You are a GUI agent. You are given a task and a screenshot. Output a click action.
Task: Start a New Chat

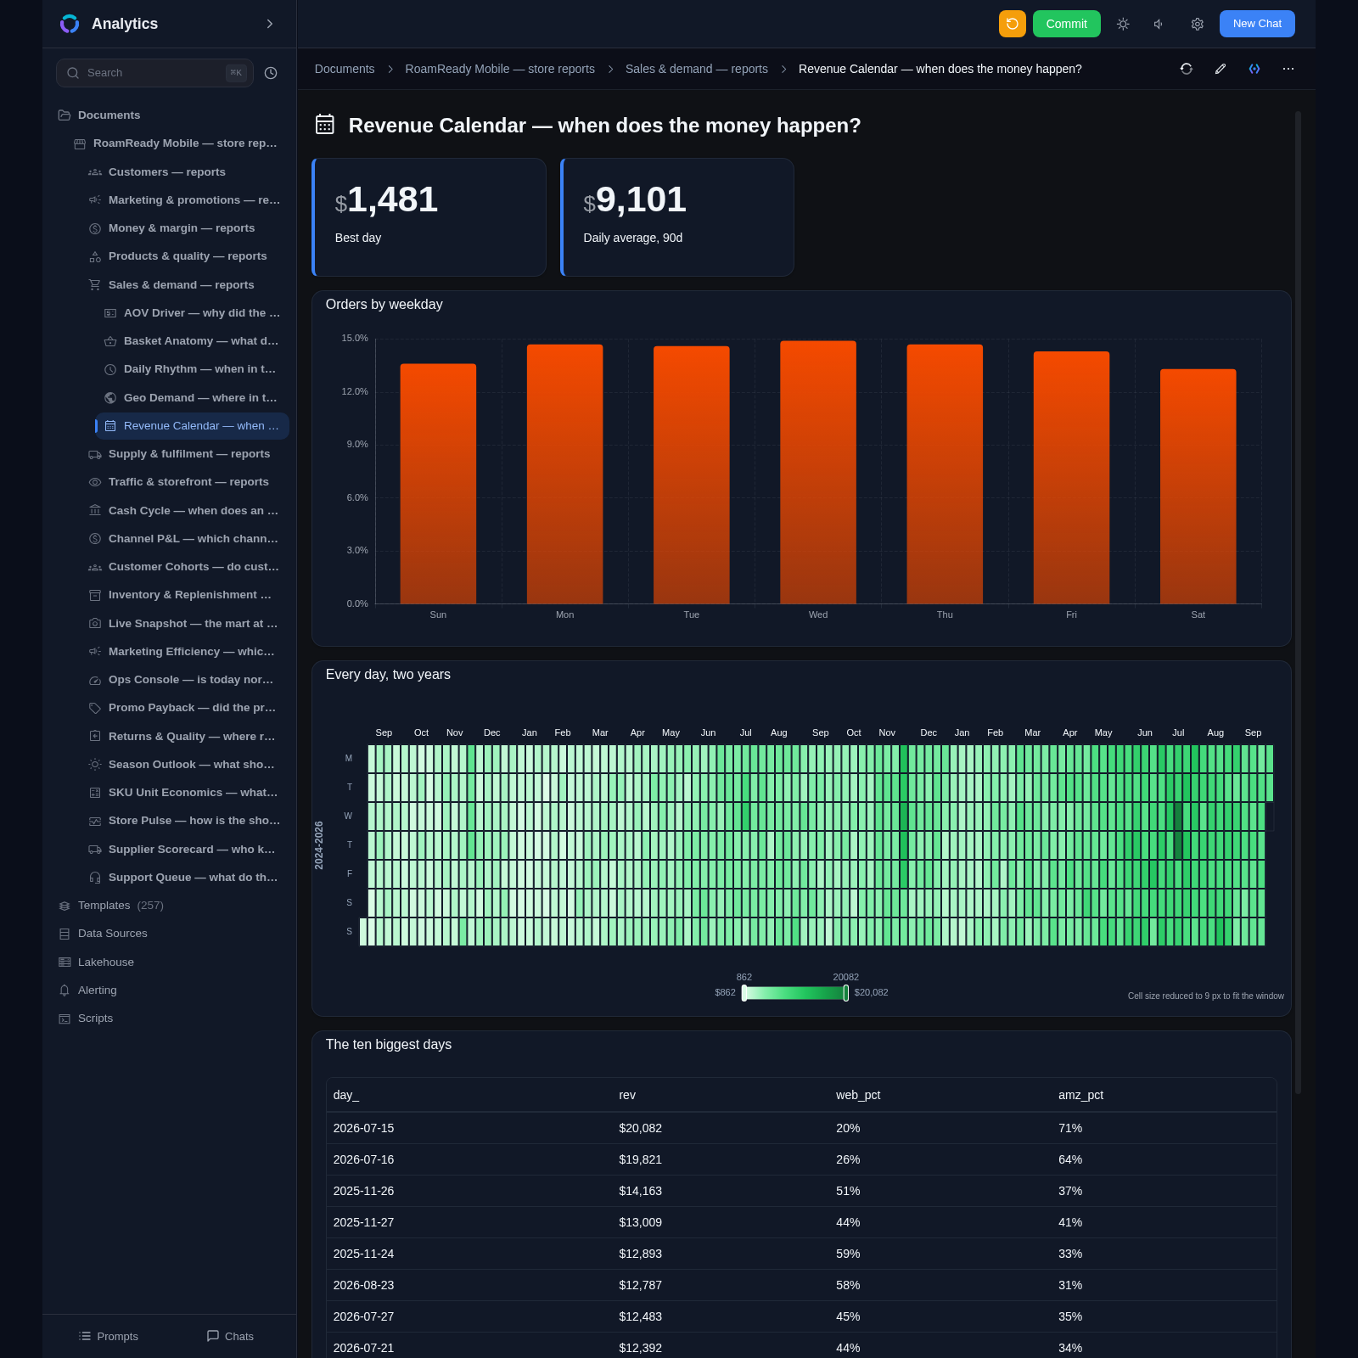(x=1257, y=24)
